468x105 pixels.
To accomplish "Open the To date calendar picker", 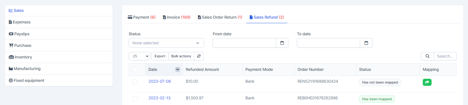I will coord(366,43).
